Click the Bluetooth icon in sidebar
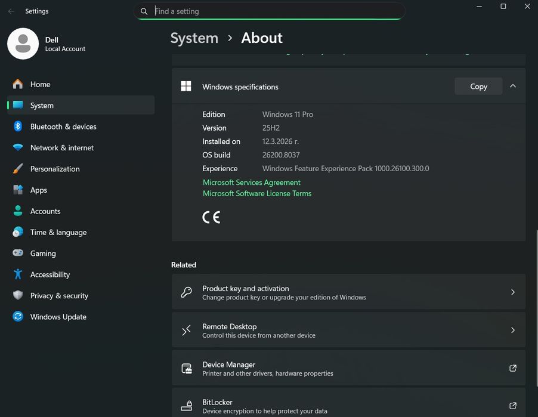The width and height of the screenshot is (538, 417). pos(18,126)
